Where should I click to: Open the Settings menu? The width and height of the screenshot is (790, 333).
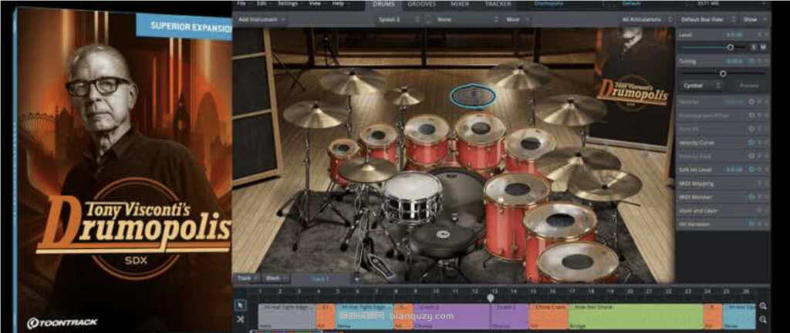pos(289,4)
